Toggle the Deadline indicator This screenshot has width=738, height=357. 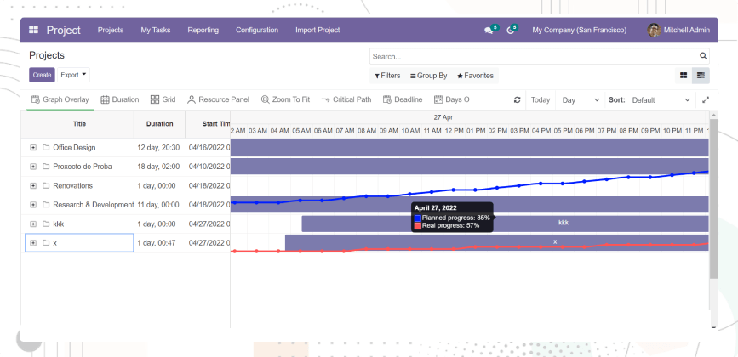pyautogui.click(x=402, y=99)
